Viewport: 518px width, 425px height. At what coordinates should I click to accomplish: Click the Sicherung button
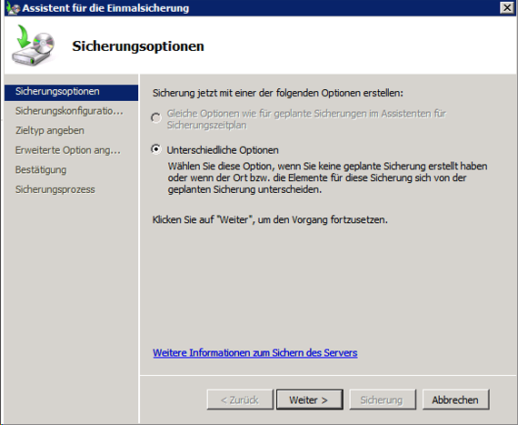pyautogui.click(x=383, y=400)
